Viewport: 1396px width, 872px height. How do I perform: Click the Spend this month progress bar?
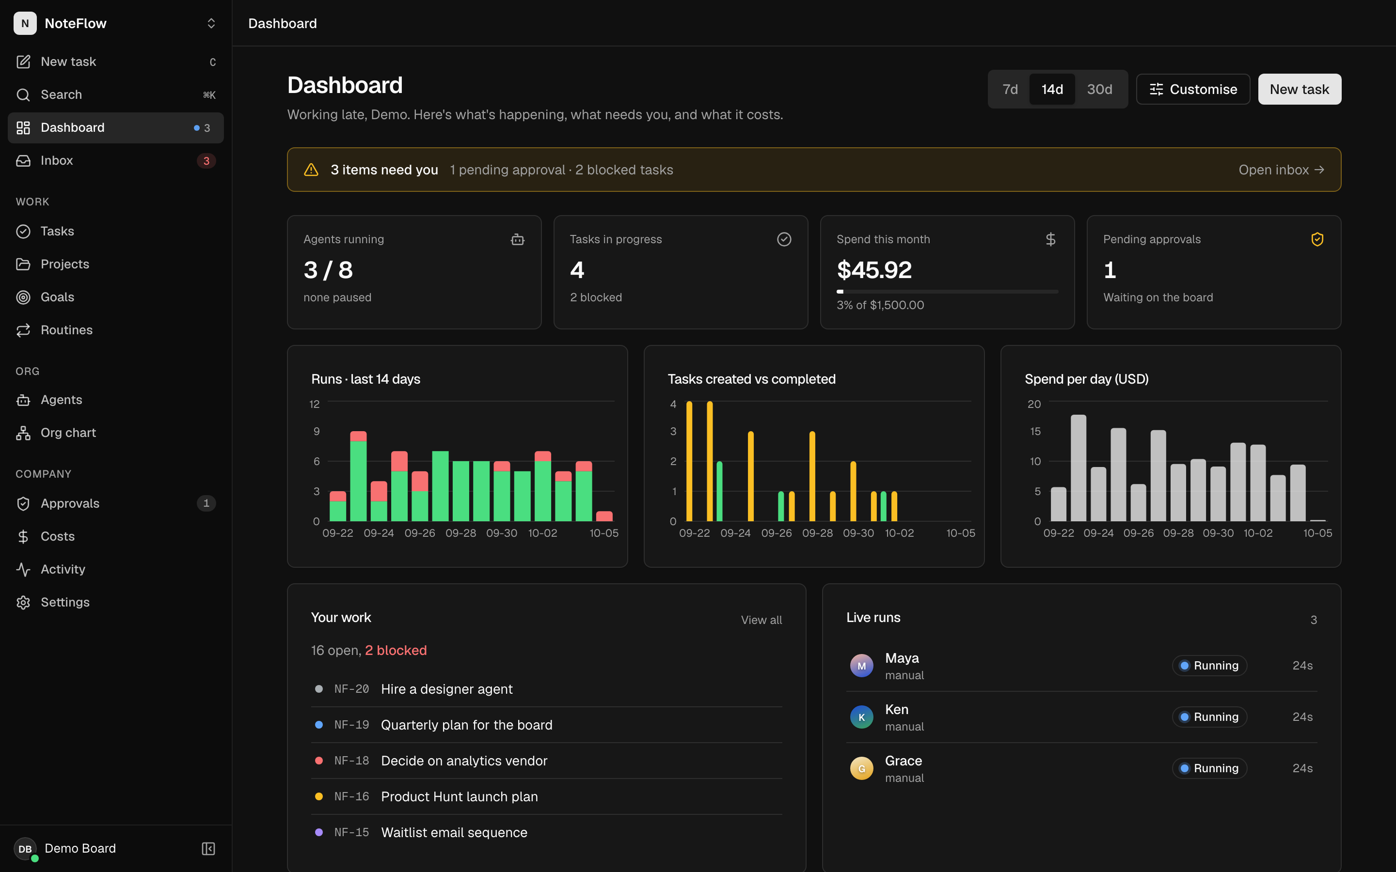(x=947, y=292)
